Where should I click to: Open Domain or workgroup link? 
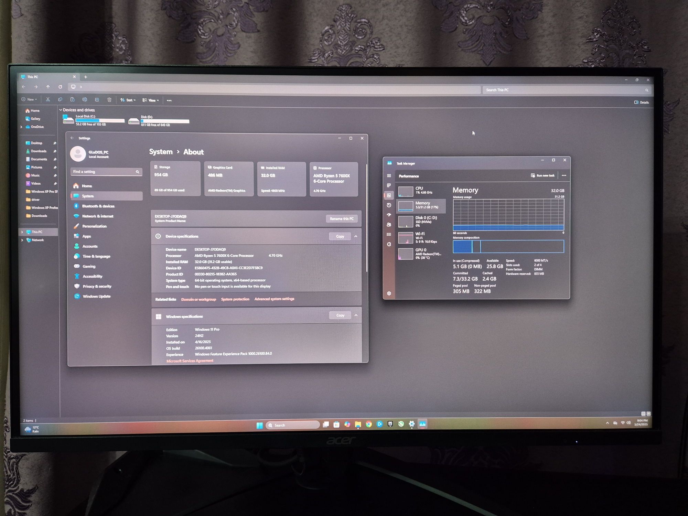point(198,299)
